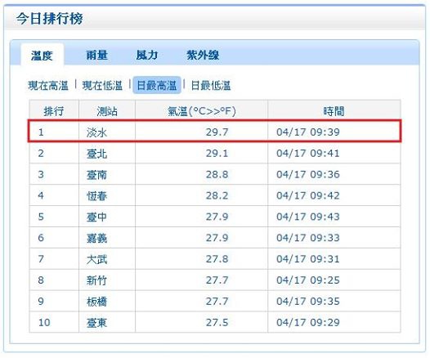
Task: Click 嘉義's 27.9 temperature value
Action: pos(217,238)
